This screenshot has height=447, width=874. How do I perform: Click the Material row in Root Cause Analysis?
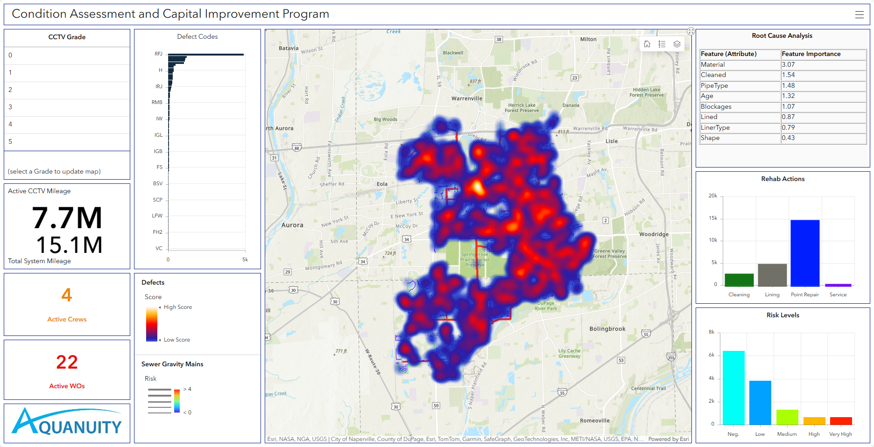coord(740,65)
